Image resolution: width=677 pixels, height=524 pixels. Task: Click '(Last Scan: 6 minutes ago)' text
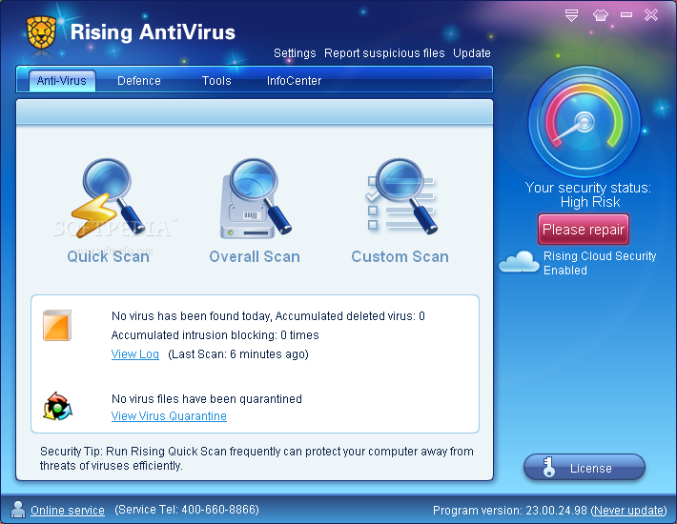pos(238,354)
